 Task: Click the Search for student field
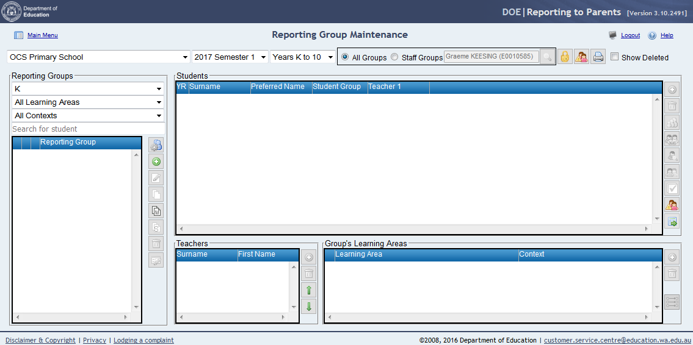click(88, 129)
